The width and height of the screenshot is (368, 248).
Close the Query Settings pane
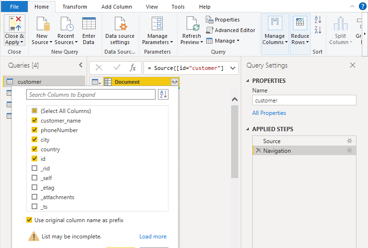point(353,65)
